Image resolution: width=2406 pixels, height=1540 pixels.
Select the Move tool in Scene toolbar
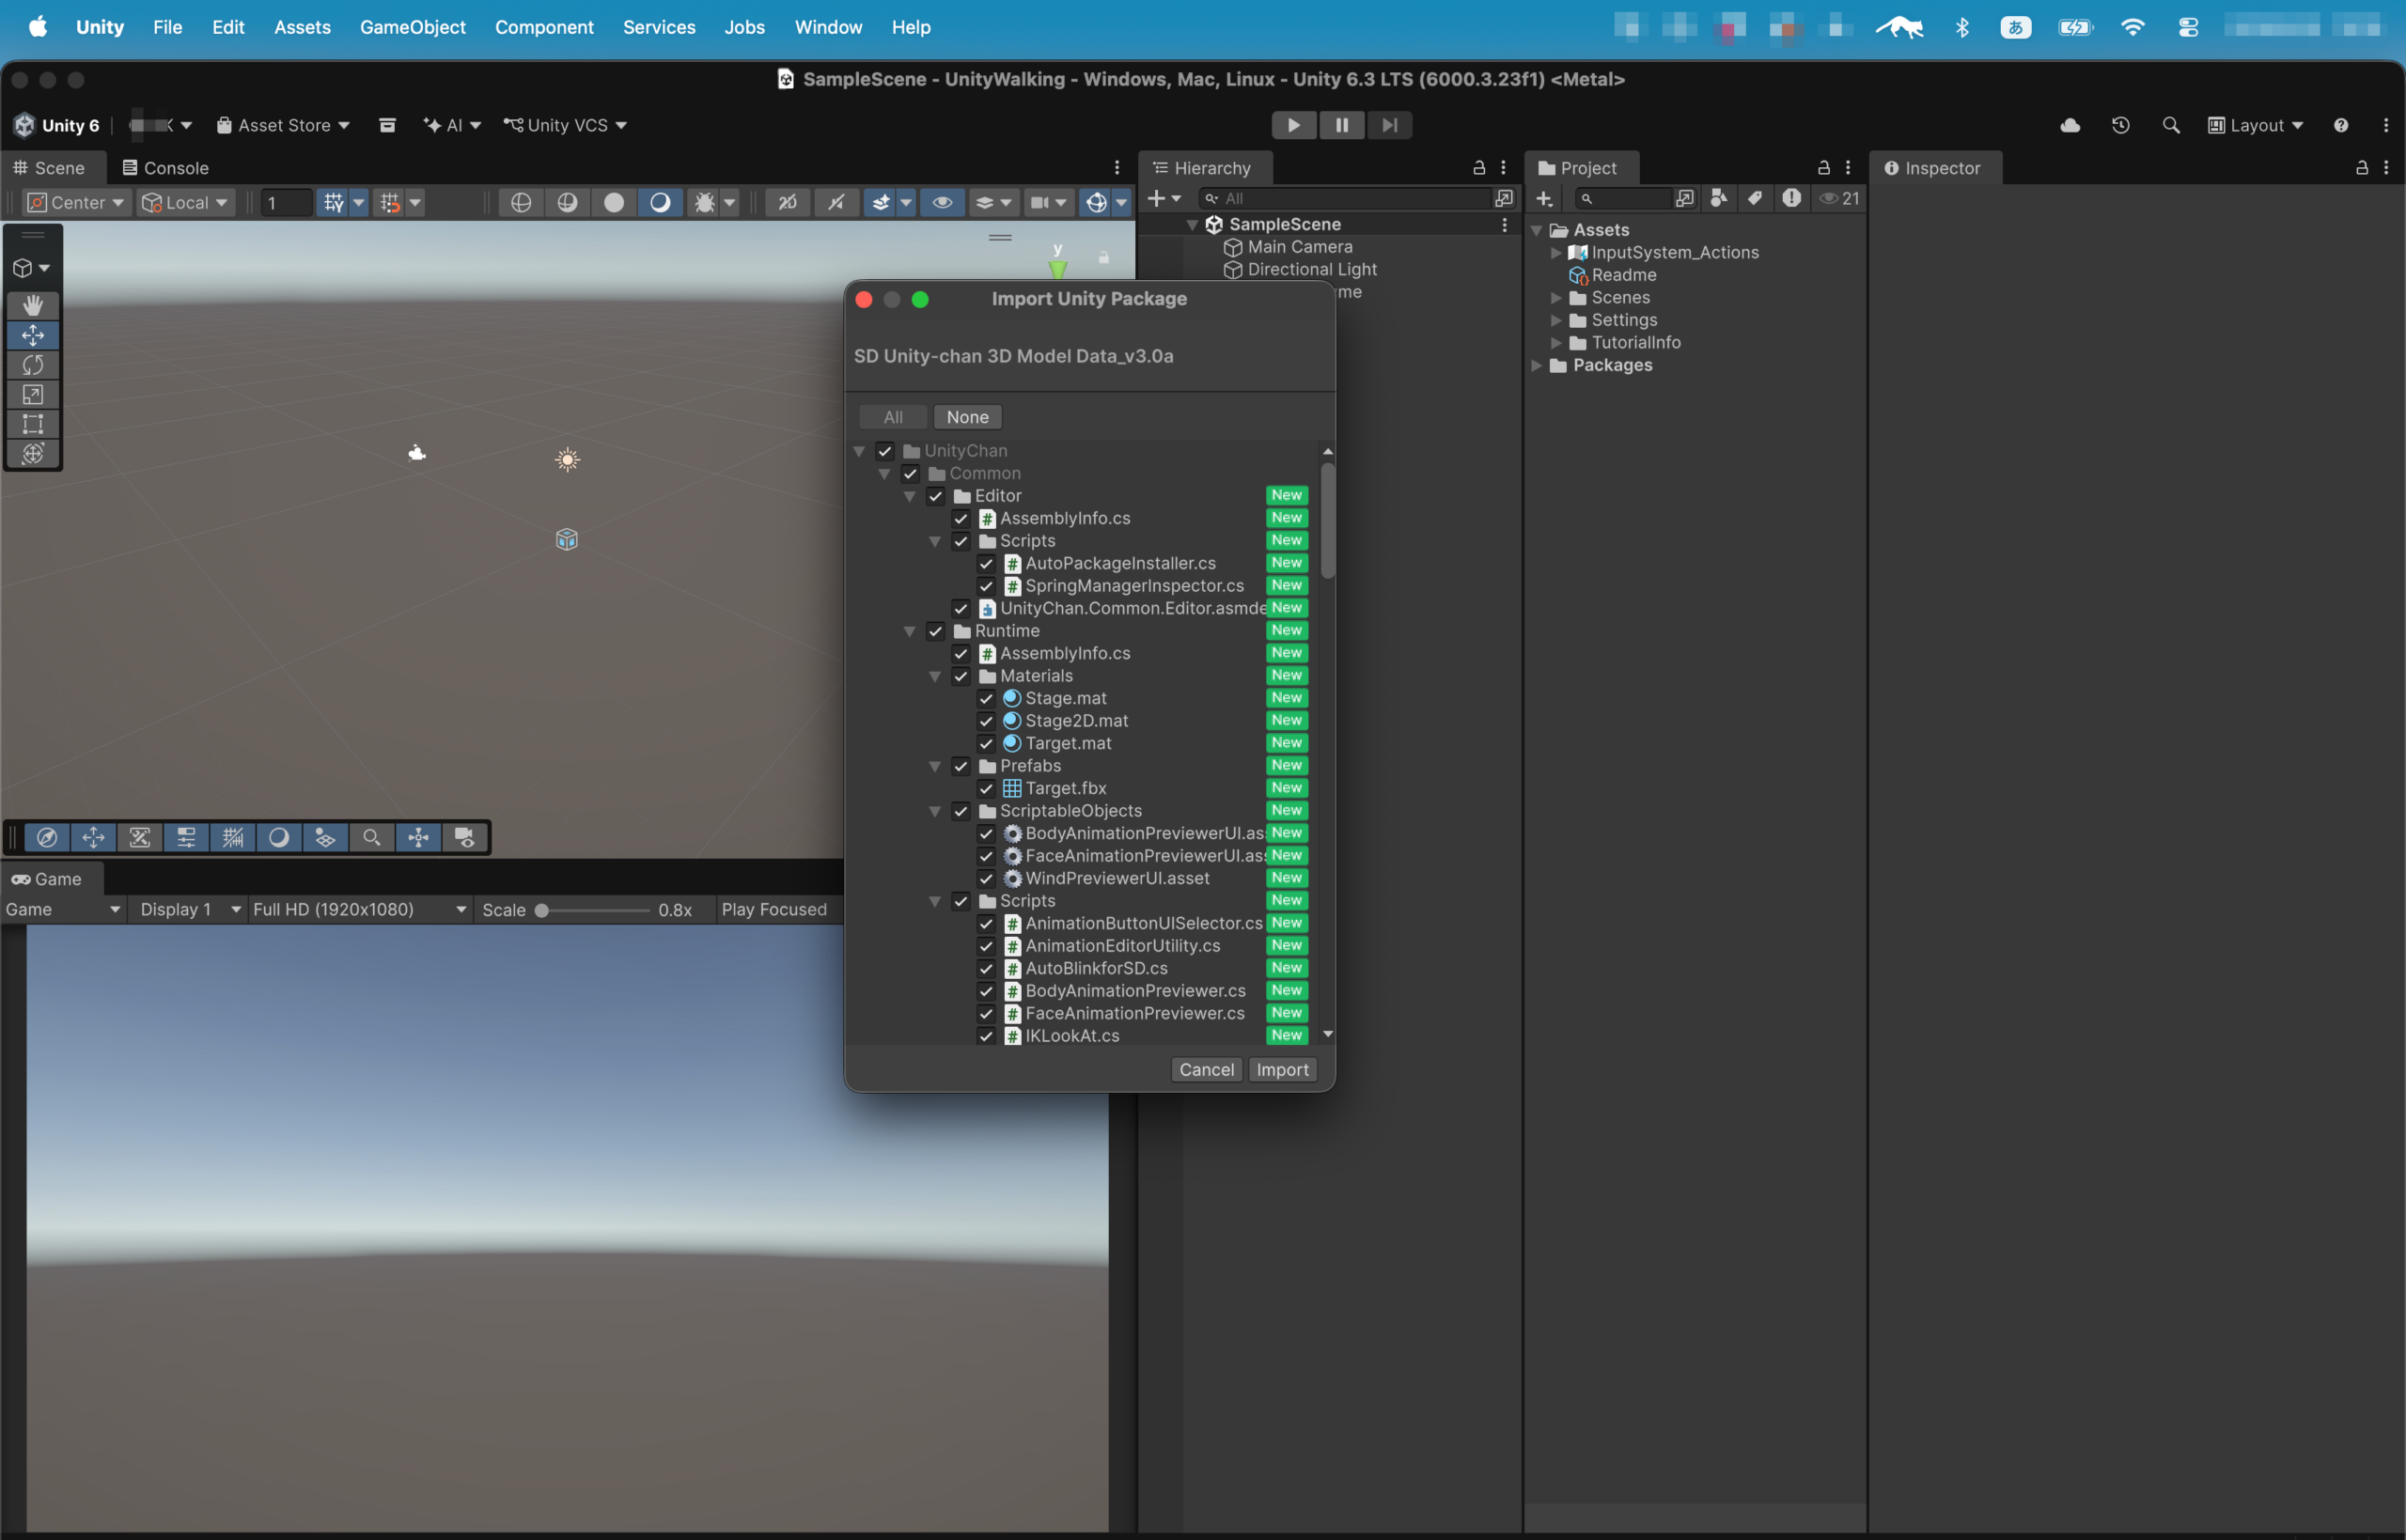pos(33,335)
